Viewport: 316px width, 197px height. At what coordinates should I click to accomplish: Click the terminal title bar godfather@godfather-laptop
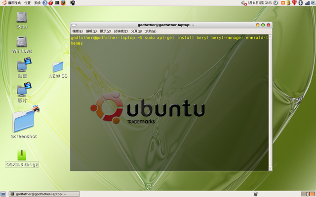[166, 25]
